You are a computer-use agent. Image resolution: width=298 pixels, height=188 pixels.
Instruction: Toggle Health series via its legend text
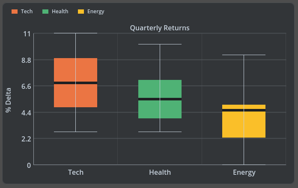coord(60,12)
